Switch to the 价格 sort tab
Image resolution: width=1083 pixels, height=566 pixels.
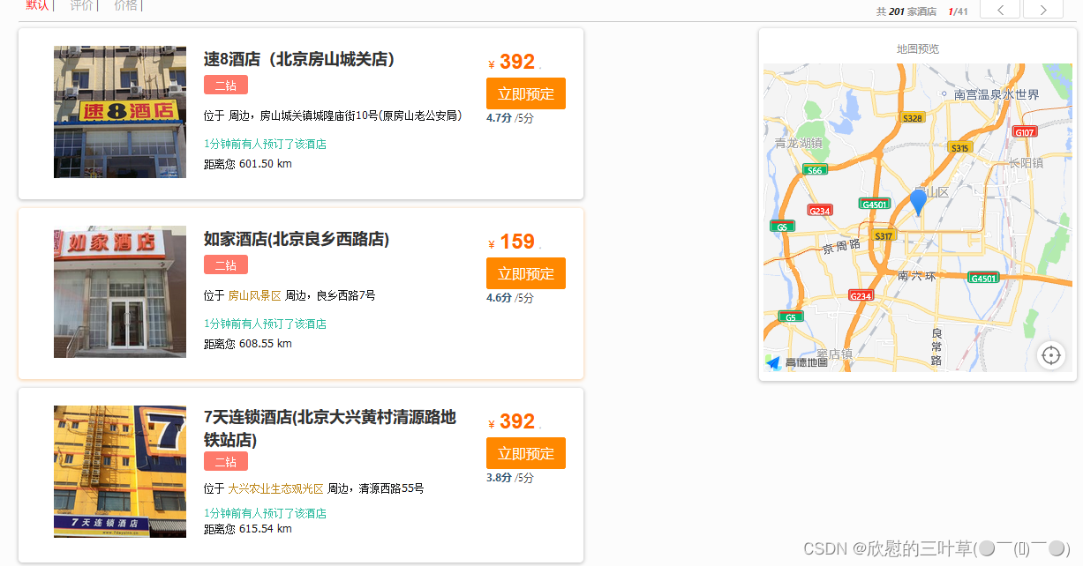click(125, 6)
